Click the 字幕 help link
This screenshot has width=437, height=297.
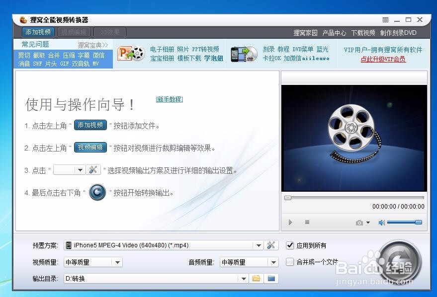84,56
